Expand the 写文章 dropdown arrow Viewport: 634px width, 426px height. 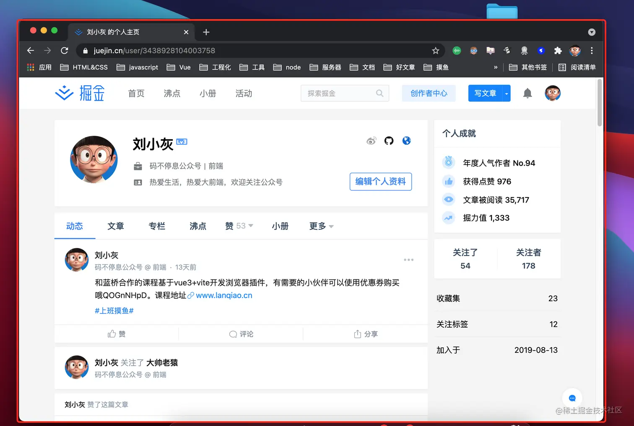[x=507, y=93]
